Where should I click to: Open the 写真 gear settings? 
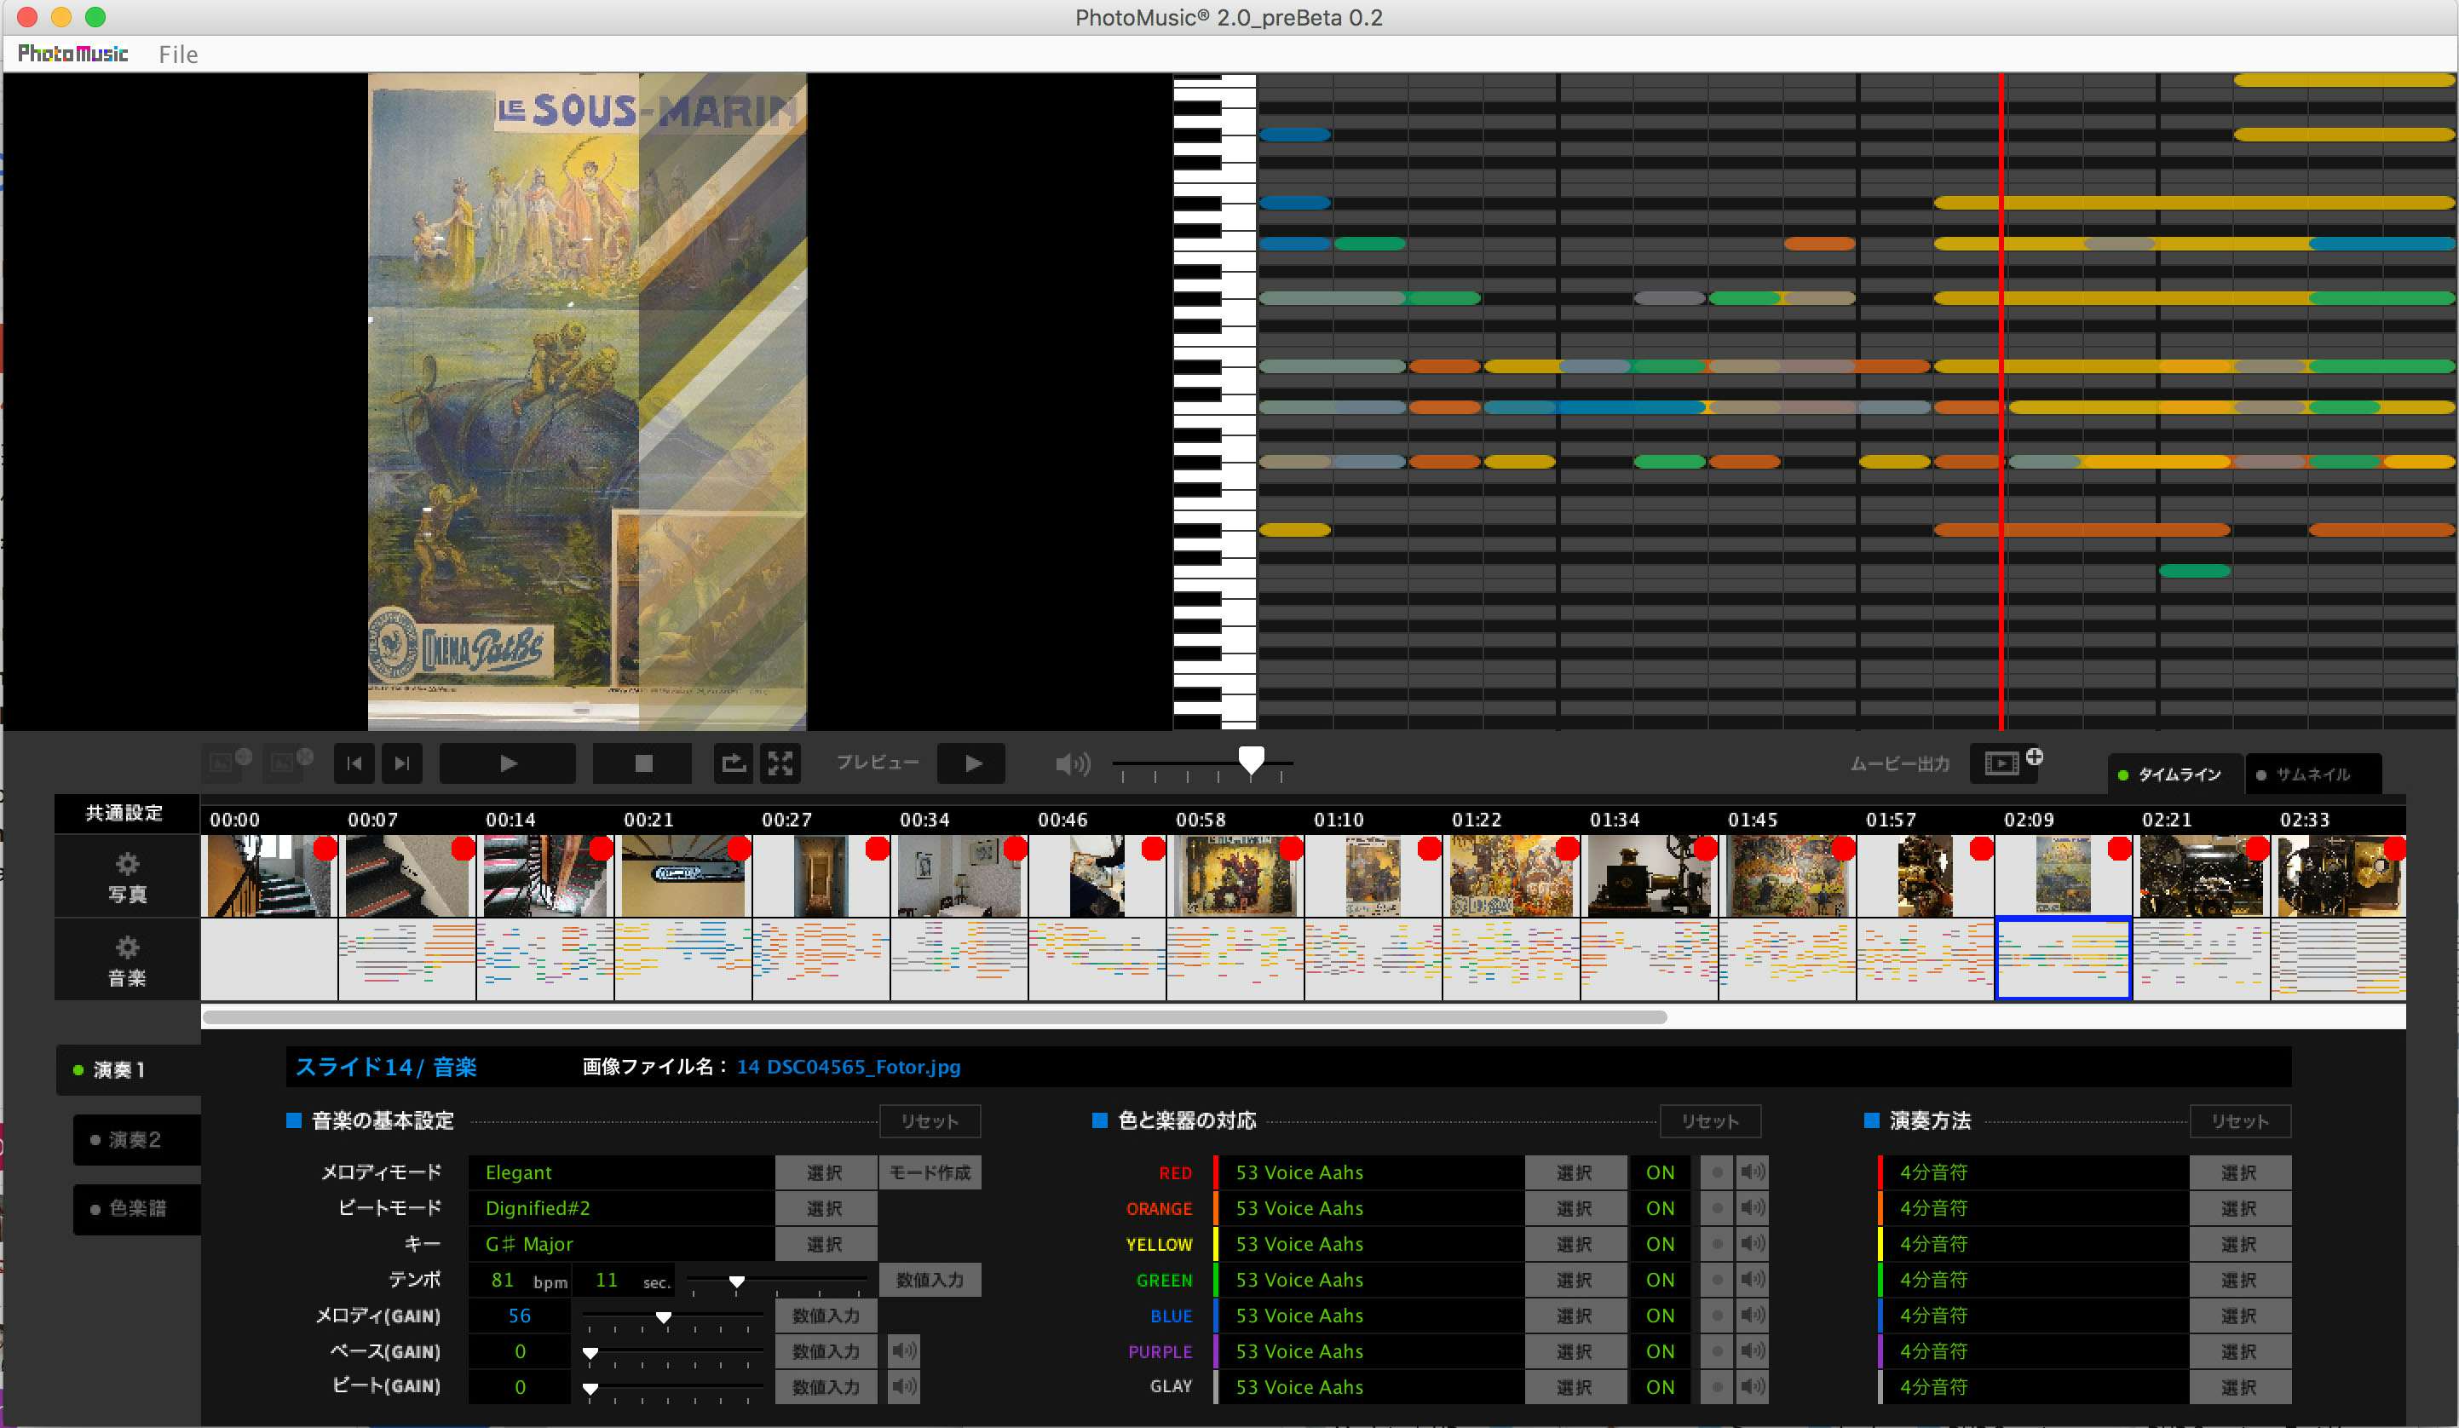click(127, 876)
